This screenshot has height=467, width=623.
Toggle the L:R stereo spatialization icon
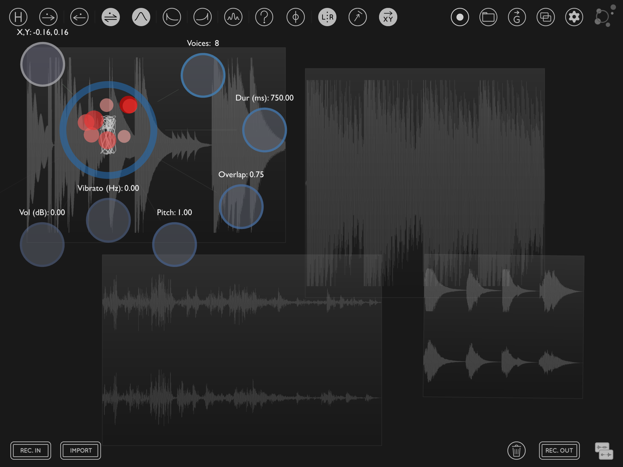tap(327, 17)
